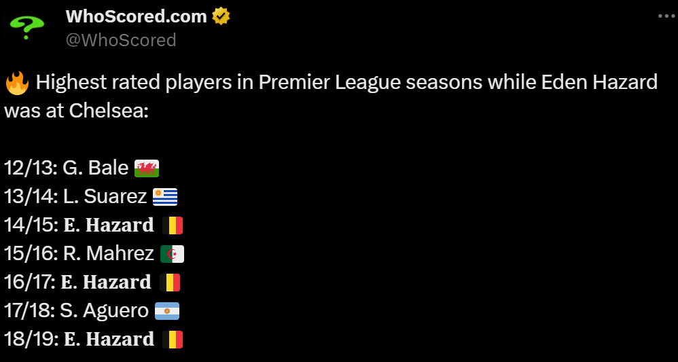
Task: Click the Argentina flag beside S. Aguero
Action: (166, 311)
